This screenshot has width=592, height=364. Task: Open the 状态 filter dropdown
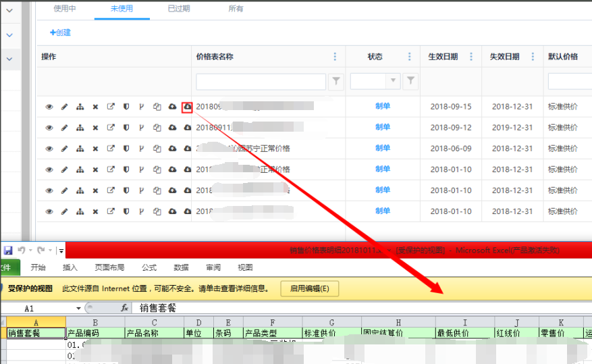point(393,82)
